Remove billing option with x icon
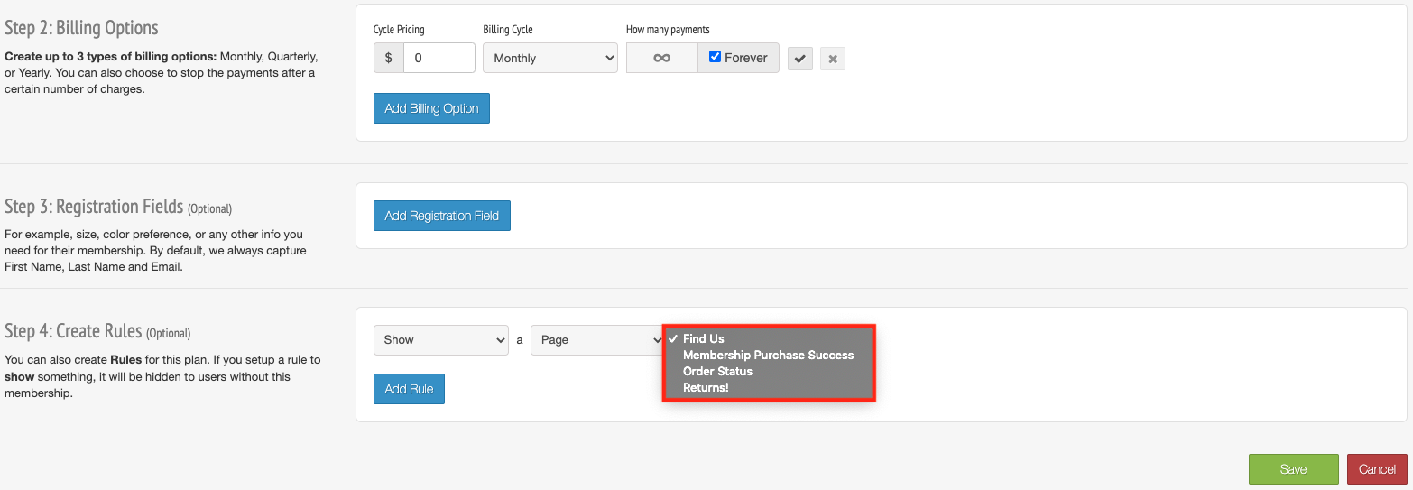Screen dimensions: 1413x490 point(833,59)
